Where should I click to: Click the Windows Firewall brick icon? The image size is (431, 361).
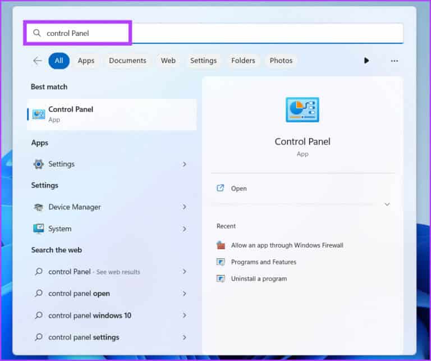coord(221,245)
